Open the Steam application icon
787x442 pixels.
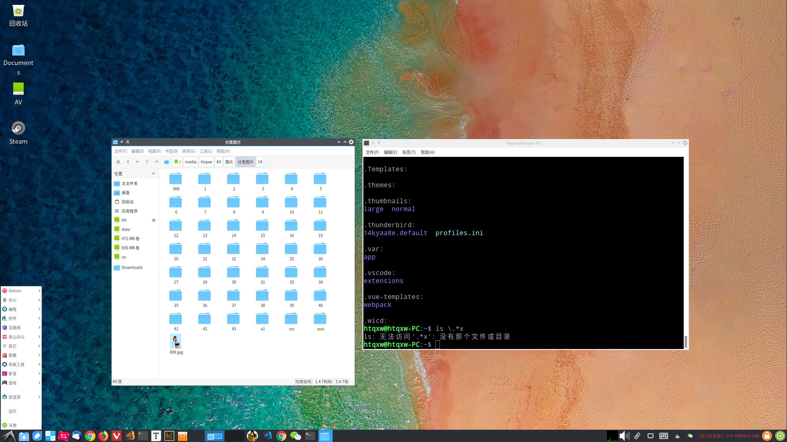pyautogui.click(x=18, y=128)
